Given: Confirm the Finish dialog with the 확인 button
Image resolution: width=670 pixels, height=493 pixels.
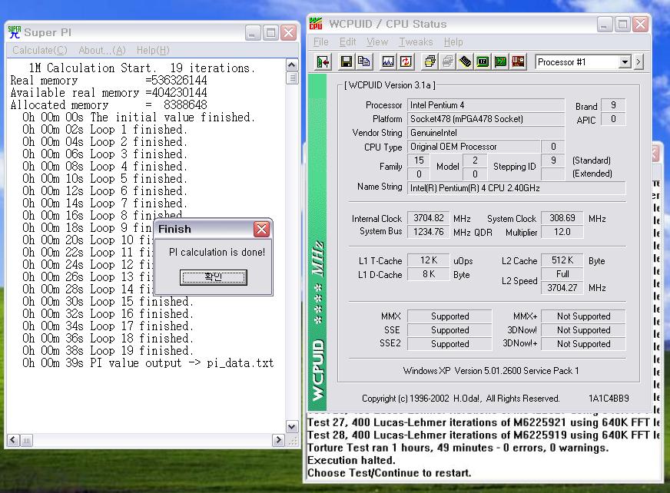Looking at the screenshot, I should click(214, 277).
